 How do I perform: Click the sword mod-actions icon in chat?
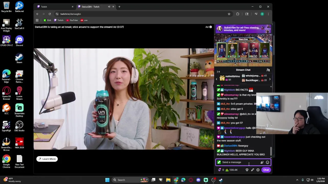click(253, 170)
